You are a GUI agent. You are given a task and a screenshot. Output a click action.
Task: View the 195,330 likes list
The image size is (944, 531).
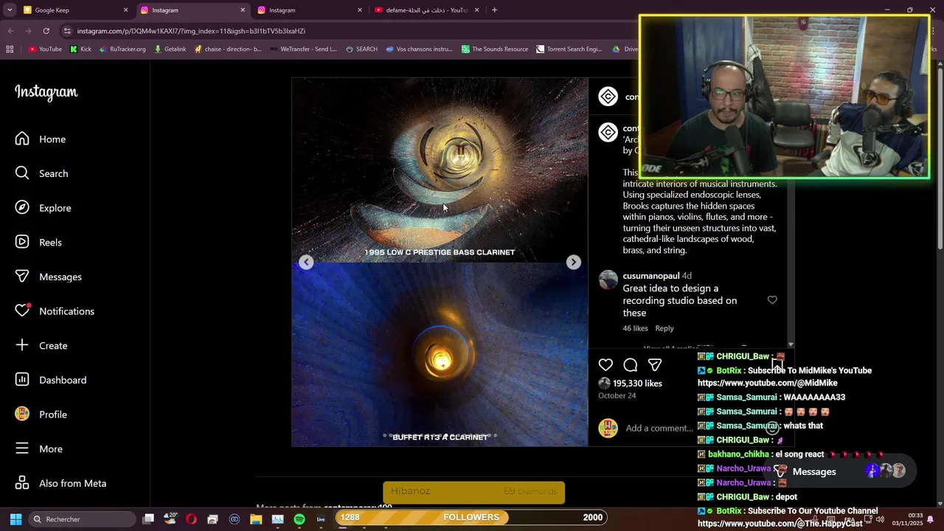click(x=637, y=383)
